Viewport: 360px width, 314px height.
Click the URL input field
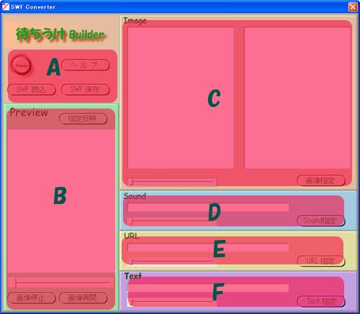(x=208, y=247)
